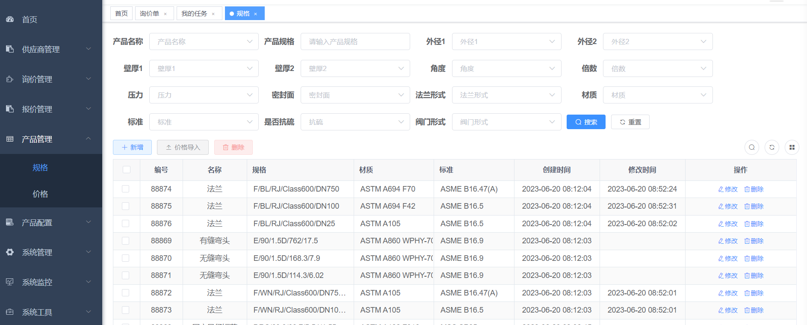
Task: Open the 外径1 dropdown
Action: [x=507, y=41]
